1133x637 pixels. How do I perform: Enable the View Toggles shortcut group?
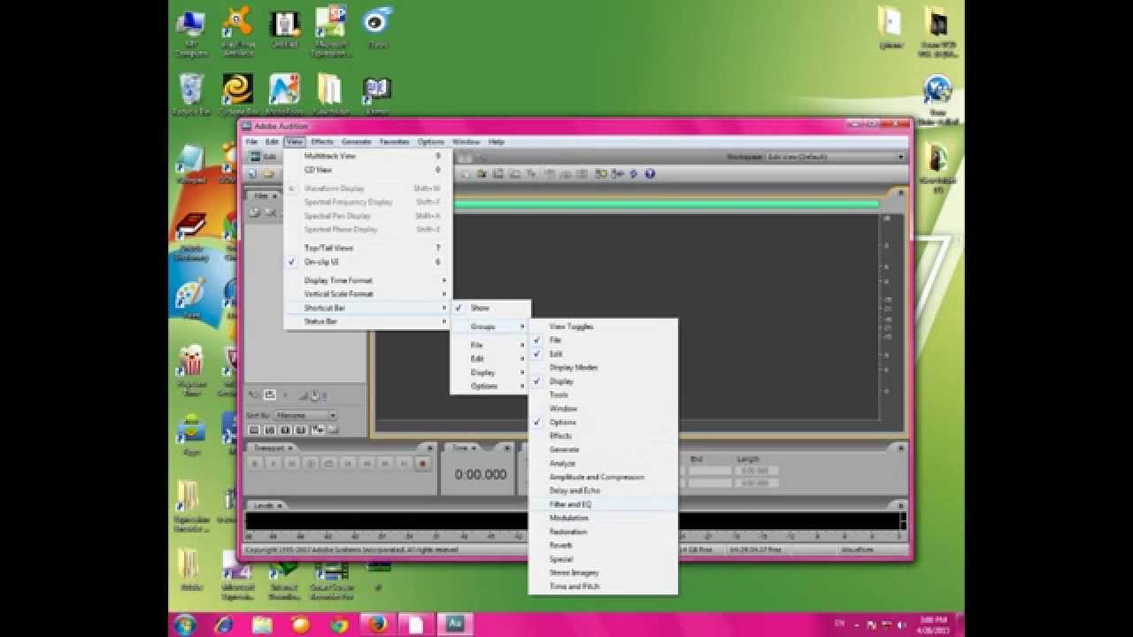point(603,326)
